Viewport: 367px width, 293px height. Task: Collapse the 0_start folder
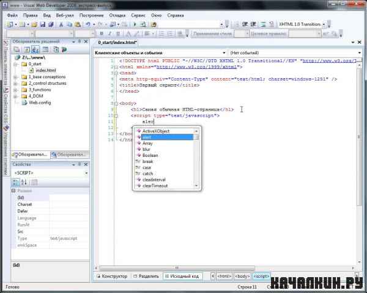pyautogui.click(x=16, y=64)
